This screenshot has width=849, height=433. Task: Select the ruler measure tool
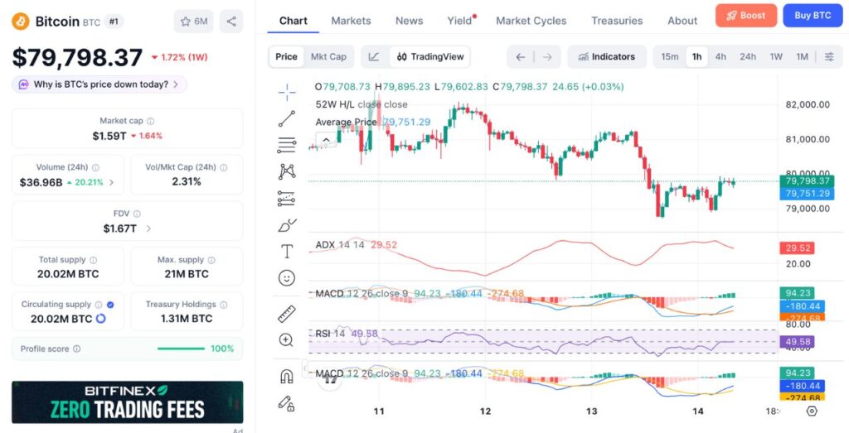pos(286,314)
